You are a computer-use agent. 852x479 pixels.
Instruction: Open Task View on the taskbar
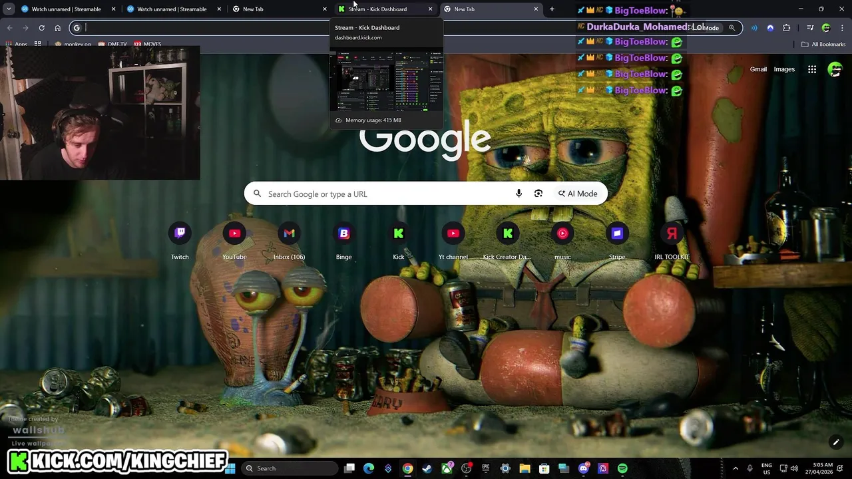point(349,468)
